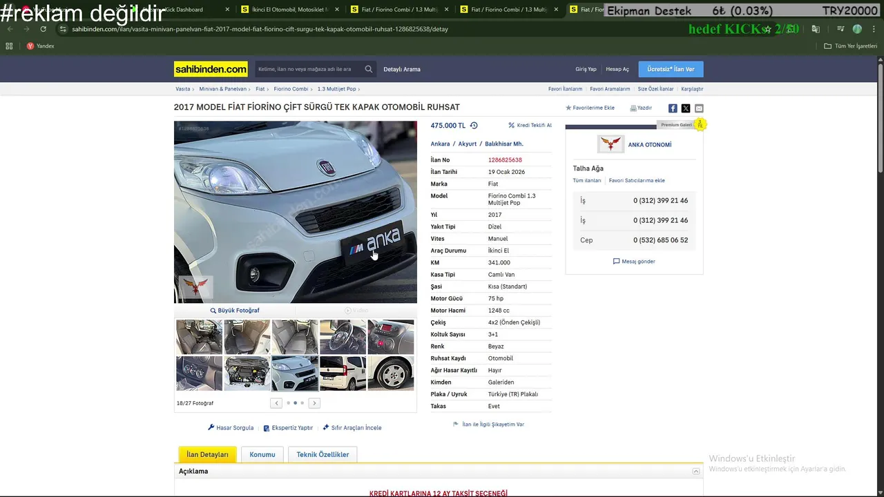Open the Fiorino Combi breadcrumb
The height and width of the screenshot is (497, 884).
pos(291,89)
